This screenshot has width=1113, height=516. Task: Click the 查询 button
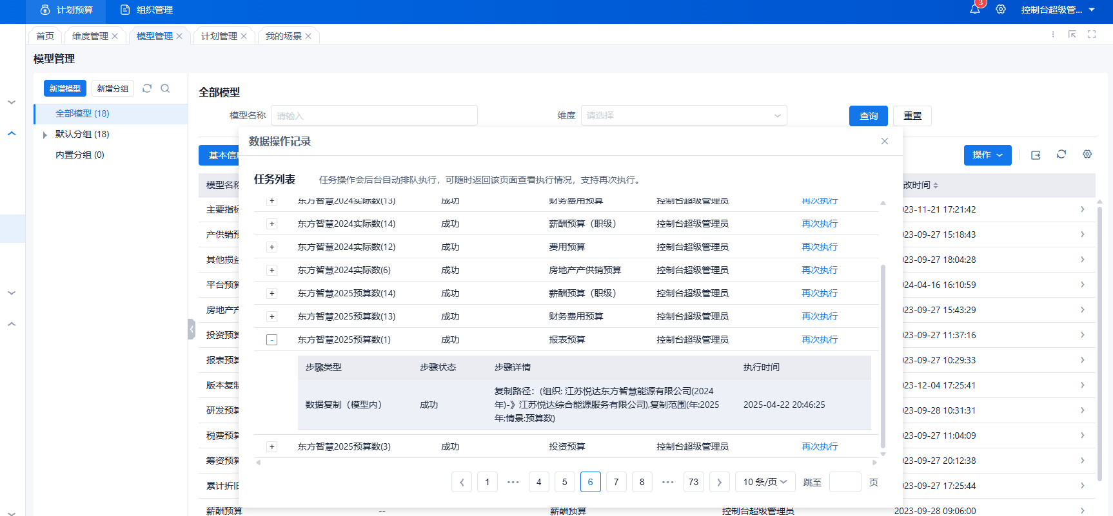[x=868, y=116]
